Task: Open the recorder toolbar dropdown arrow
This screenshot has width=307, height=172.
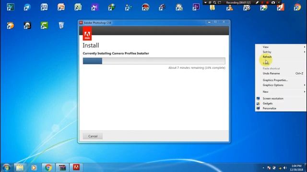Action: 205,2
